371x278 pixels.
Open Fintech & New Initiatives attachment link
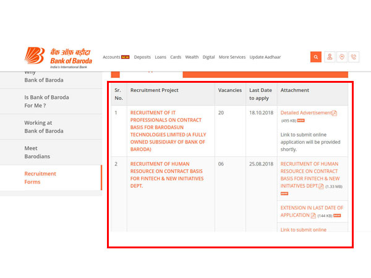click(310, 175)
